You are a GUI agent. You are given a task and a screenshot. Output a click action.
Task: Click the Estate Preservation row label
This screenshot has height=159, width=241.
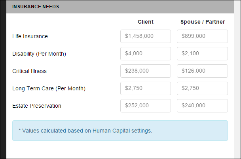pyautogui.click(x=37, y=106)
